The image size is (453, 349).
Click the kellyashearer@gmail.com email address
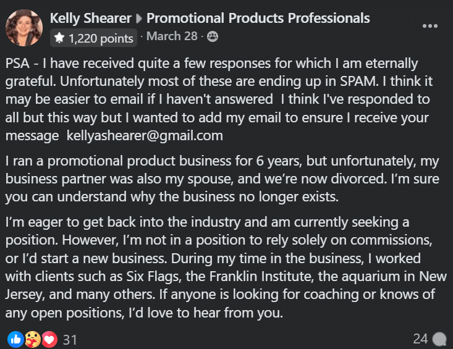pyautogui.click(x=145, y=136)
